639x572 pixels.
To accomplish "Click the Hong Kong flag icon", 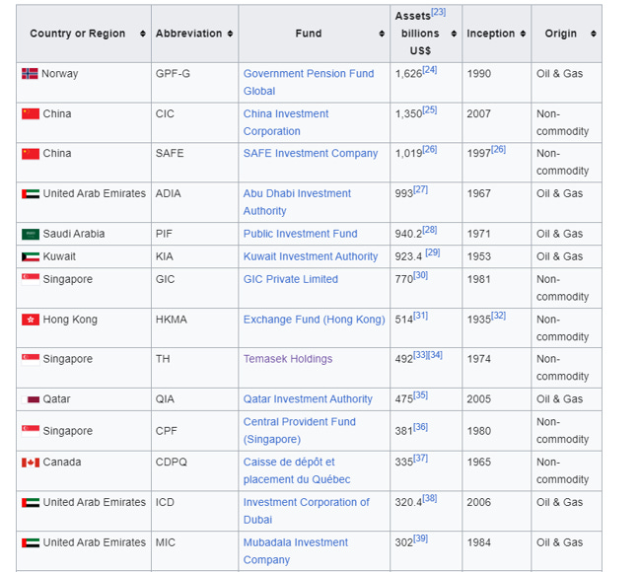I will [31, 320].
